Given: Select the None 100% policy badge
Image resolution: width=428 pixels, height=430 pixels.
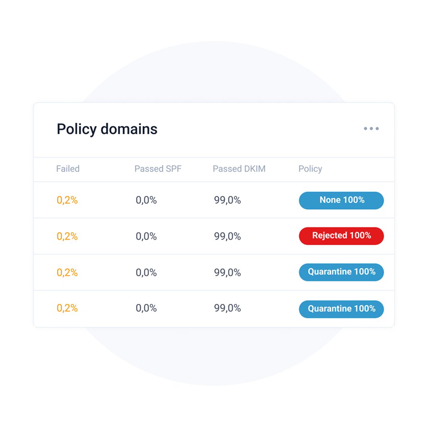Looking at the screenshot, I should [x=341, y=200].
